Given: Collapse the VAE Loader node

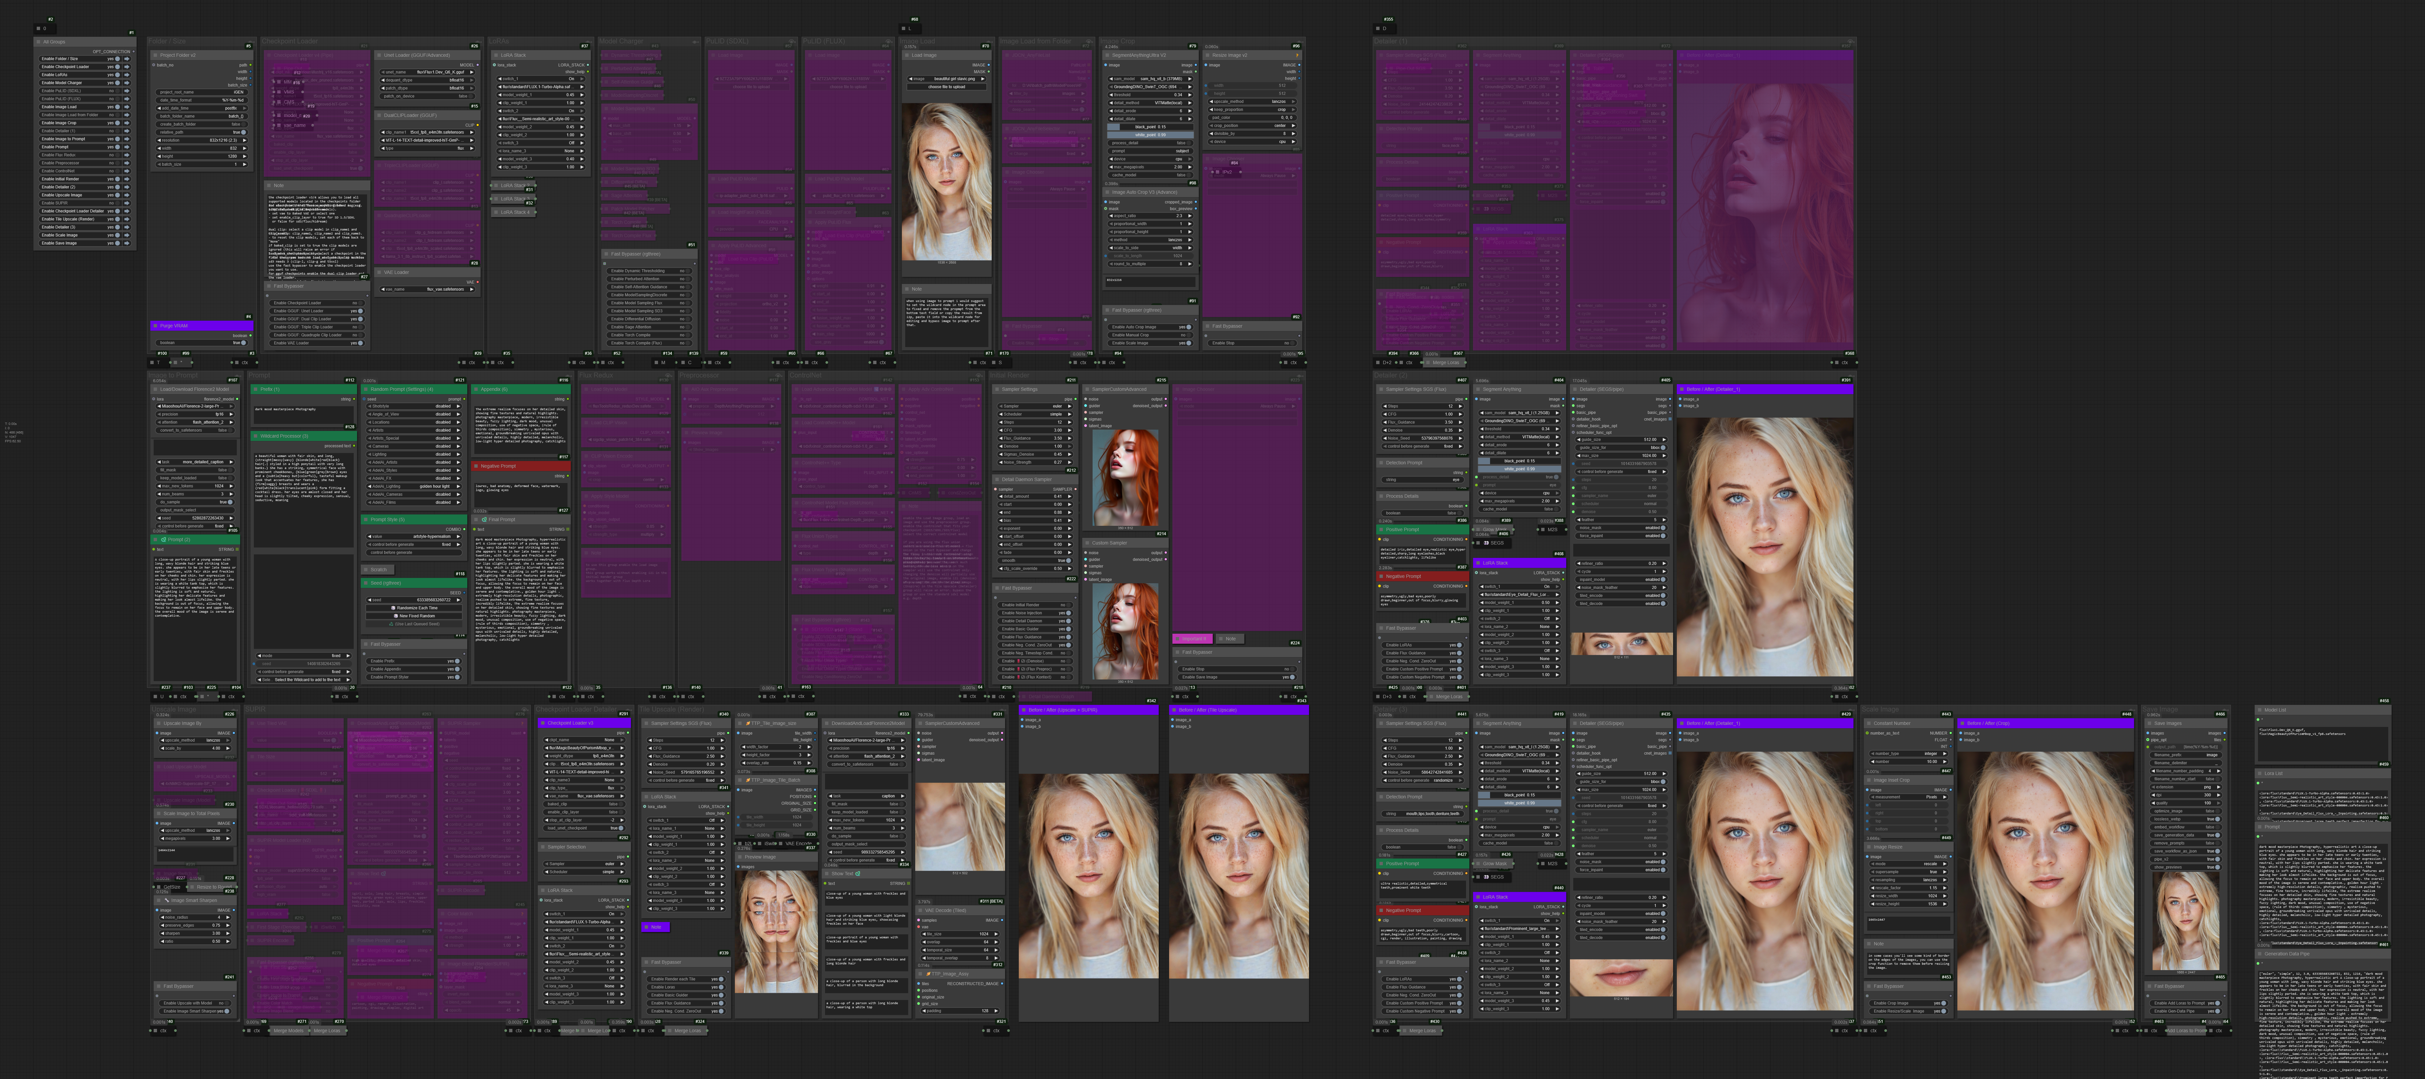Looking at the screenshot, I should [379, 272].
